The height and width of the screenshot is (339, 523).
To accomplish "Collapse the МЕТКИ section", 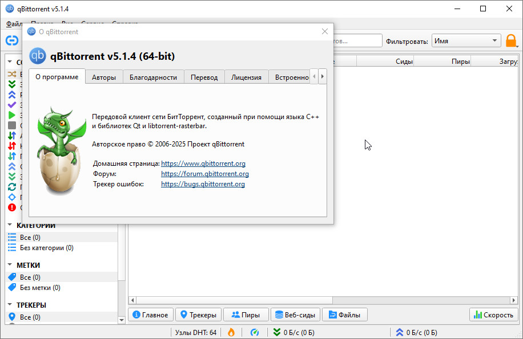I will click(x=10, y=265).
